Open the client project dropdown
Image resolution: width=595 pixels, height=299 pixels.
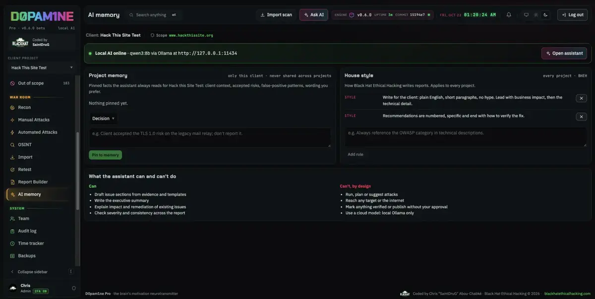pyautogui.click(x=42, y=67)
